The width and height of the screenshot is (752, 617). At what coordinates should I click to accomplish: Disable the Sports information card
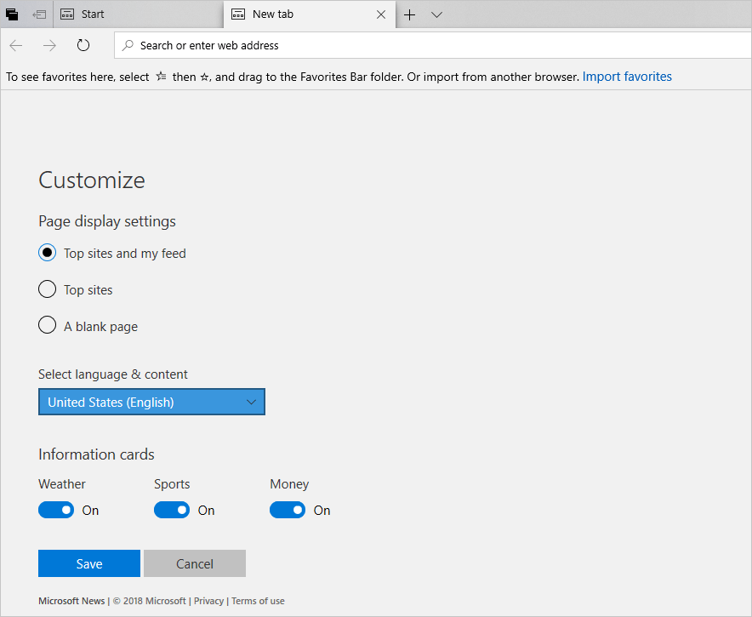(x=171, y=510)
